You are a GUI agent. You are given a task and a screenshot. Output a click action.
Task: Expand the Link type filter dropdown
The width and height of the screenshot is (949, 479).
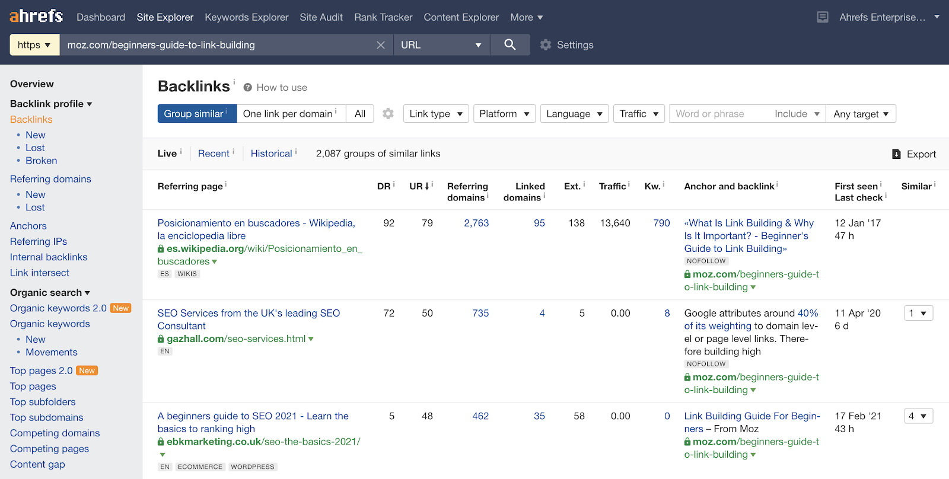point(435,114)
